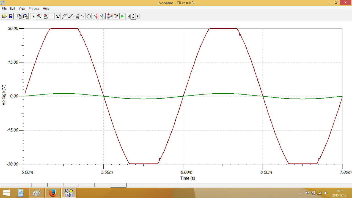The width and height of the screenshot is (352, 198).
Task: Run the simulation with the green play icon
Action: [122, 16]
